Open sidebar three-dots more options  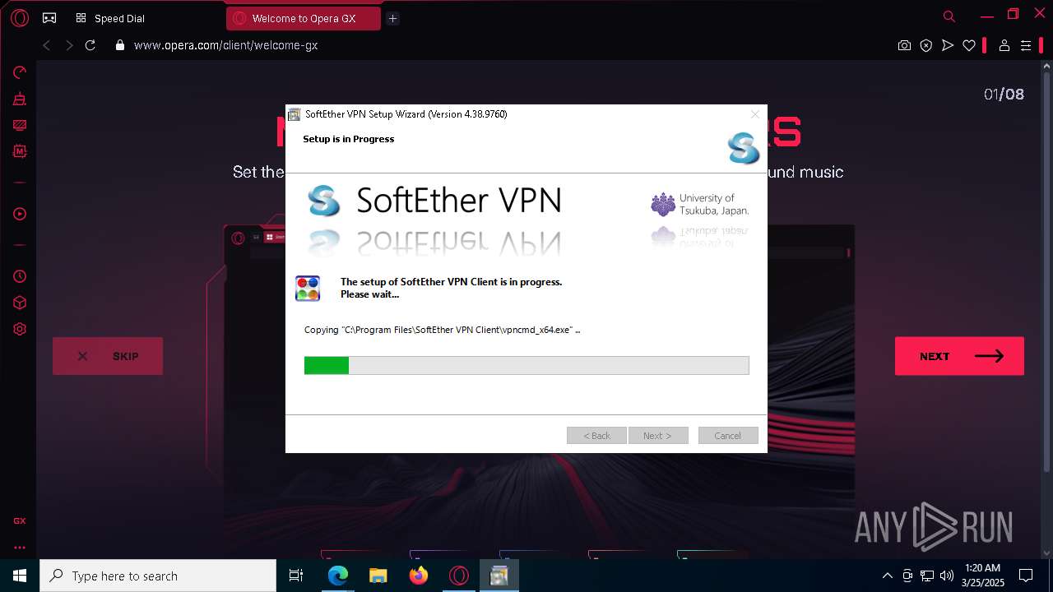20,547
